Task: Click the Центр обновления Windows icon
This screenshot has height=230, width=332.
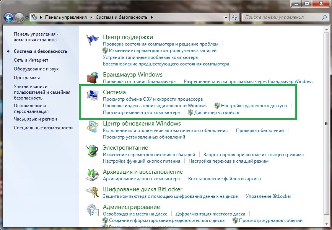Action: (x=93, y=127)
